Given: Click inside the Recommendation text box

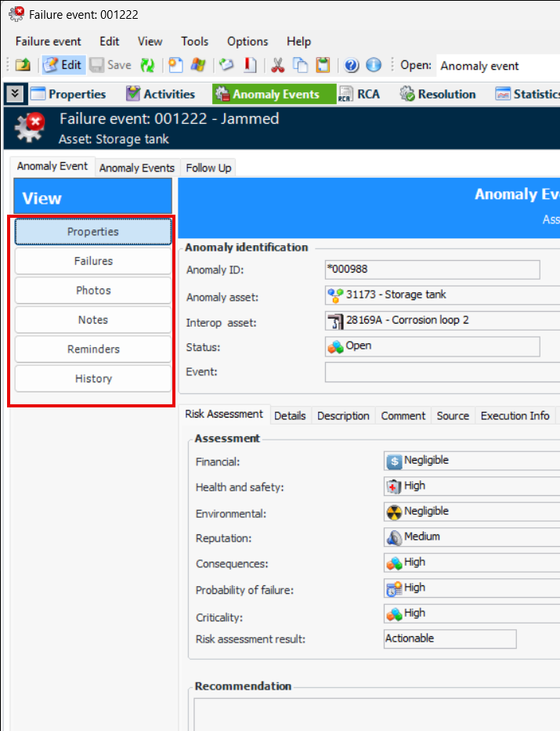Looking at the screenshot, I should (377, 715).
